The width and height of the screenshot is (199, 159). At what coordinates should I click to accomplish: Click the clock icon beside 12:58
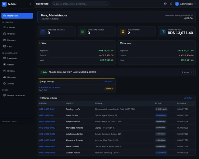point(185,18)
